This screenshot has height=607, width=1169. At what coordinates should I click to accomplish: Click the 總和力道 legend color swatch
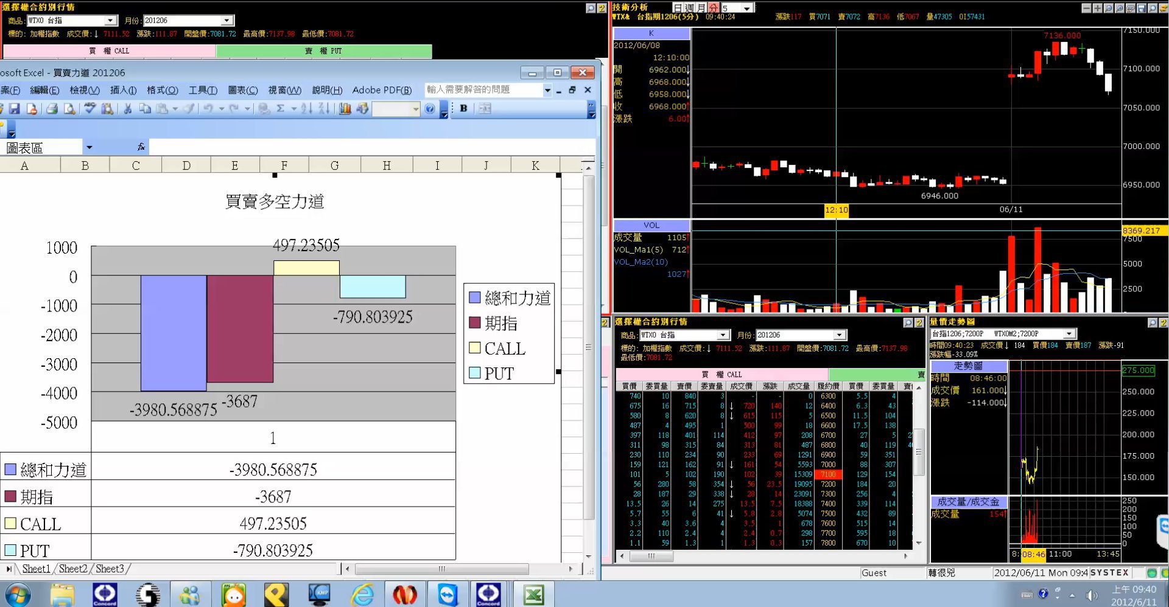(x=475, y=298)
